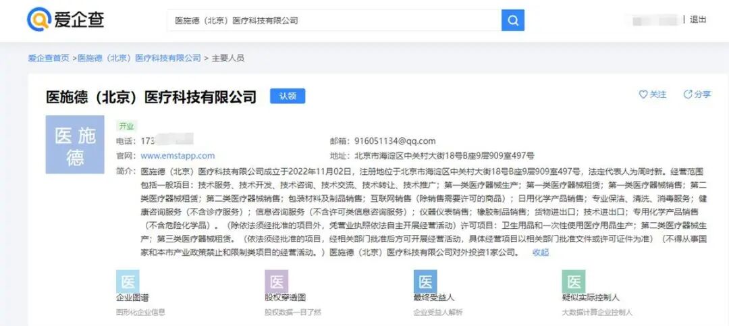Click the company title heading 医施德（北京）医疗科技有限公司
This screenshot has width=729, height=326.
[x=152, y=97]
